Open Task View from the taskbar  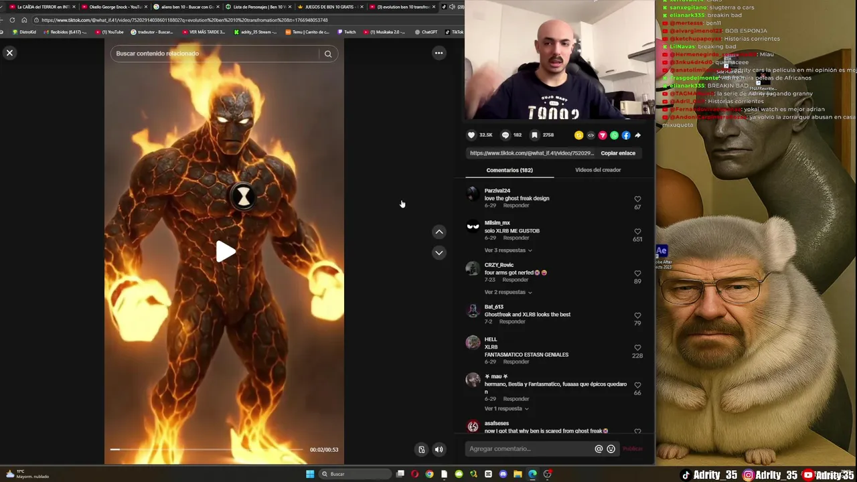tap(400, 474)
